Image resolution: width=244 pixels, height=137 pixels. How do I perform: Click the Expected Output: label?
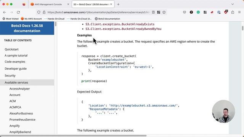tap(90, 92)
